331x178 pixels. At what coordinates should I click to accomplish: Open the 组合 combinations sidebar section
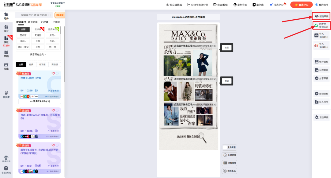tap(6, 29)
